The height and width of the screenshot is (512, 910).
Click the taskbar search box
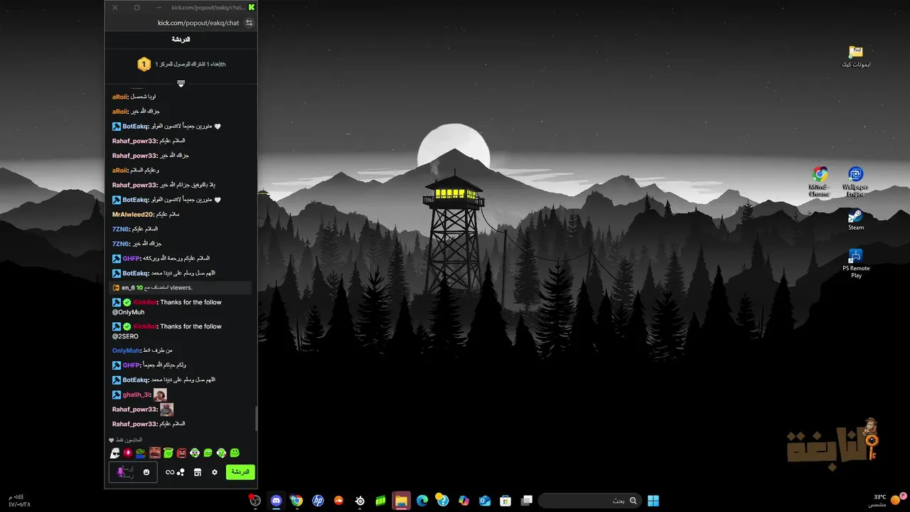pyautogui.click(x=589, y=501)
